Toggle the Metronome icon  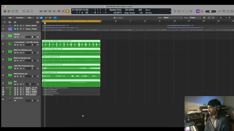(202, 11)
